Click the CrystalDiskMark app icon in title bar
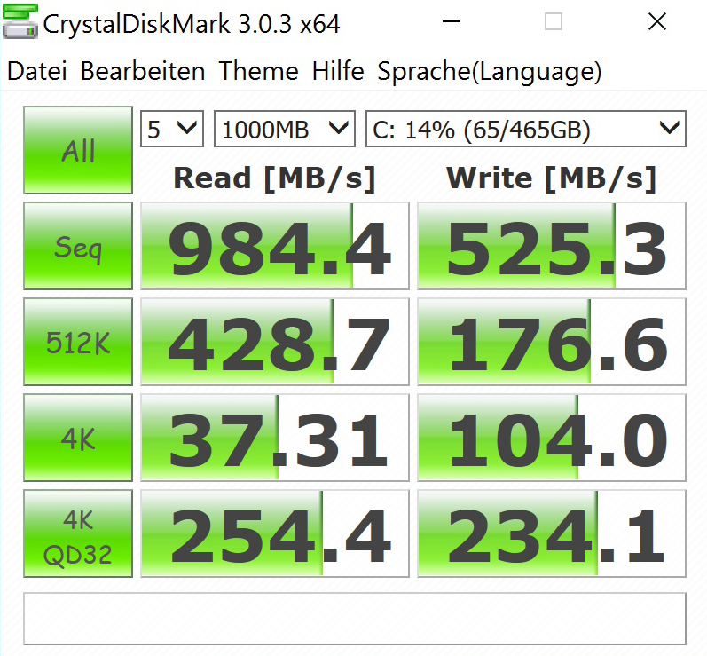 click(20, 22)
